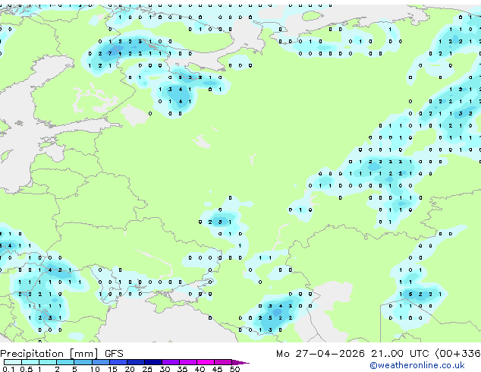Click the '21..00 UTC' time text
Image resolution: width=481 pixels, height=372 pixels.
tap(400, 354)
